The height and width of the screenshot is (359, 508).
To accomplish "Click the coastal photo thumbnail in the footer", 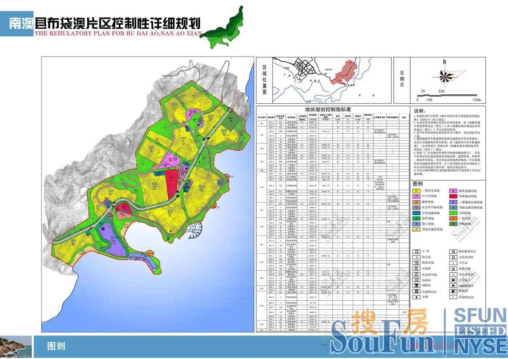I will click(16, 347).
